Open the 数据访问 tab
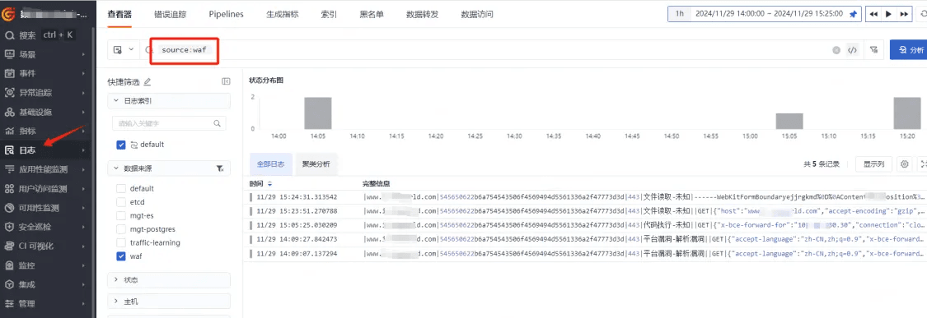This screenshot has height=318, width=927. [x=476, y=14]
